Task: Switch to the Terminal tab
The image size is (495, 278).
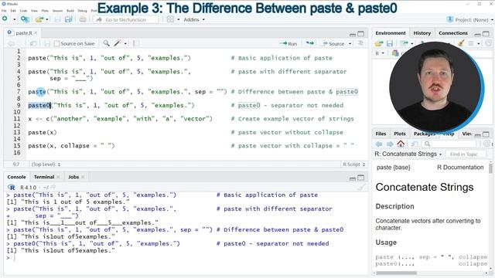Action: click(x=44, y=177)
